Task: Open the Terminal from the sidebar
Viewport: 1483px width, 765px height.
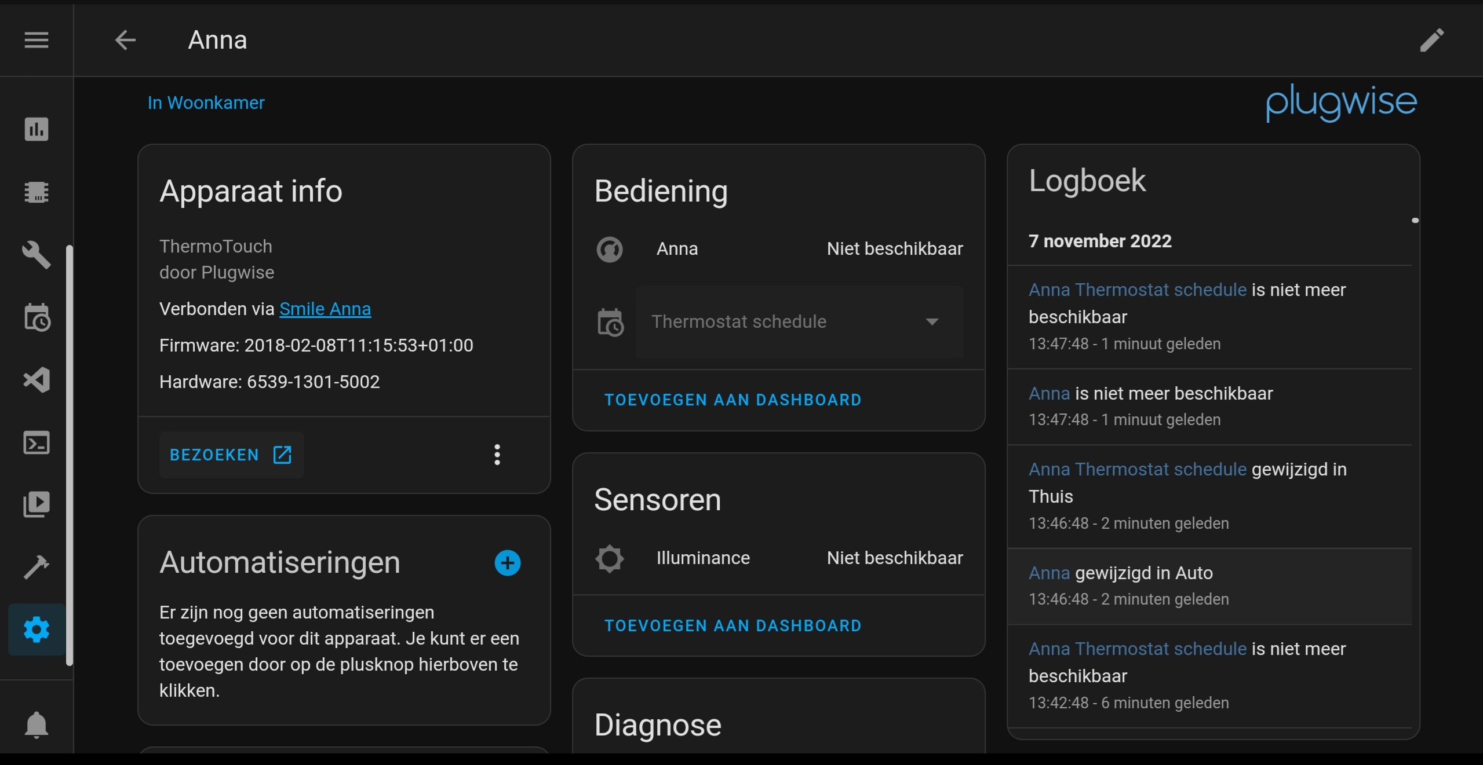Action: 36,443
